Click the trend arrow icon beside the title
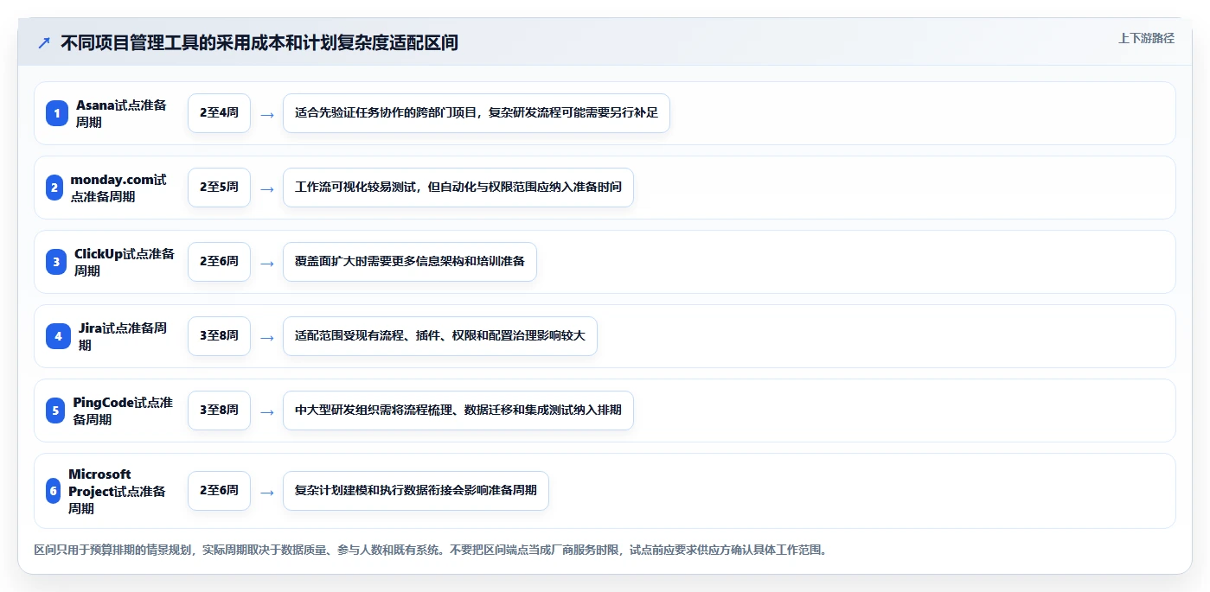1210x592 pixels. [44, 42]
